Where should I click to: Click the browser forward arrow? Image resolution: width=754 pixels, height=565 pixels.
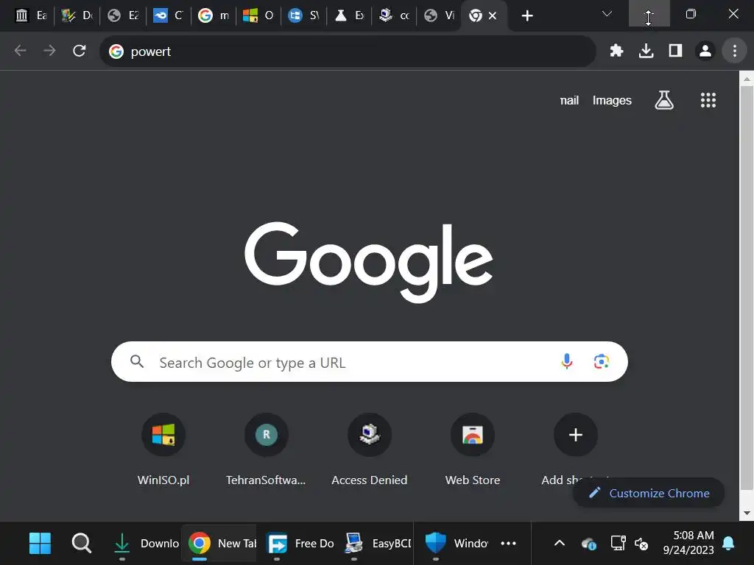pyautogui.click(x=49, y=51)
